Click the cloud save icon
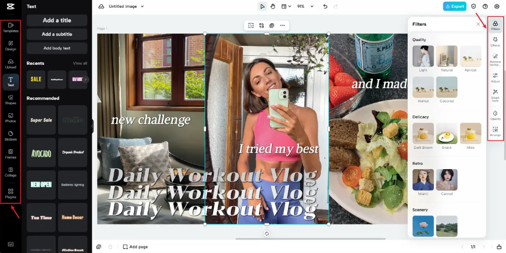Viewport: 506px width, 253px height. (x=101, y=7)
